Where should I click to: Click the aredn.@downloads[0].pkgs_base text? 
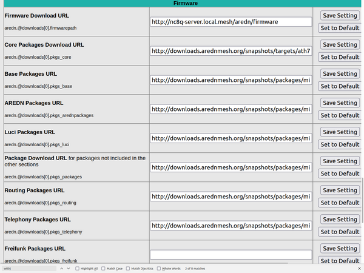[38, 86]
